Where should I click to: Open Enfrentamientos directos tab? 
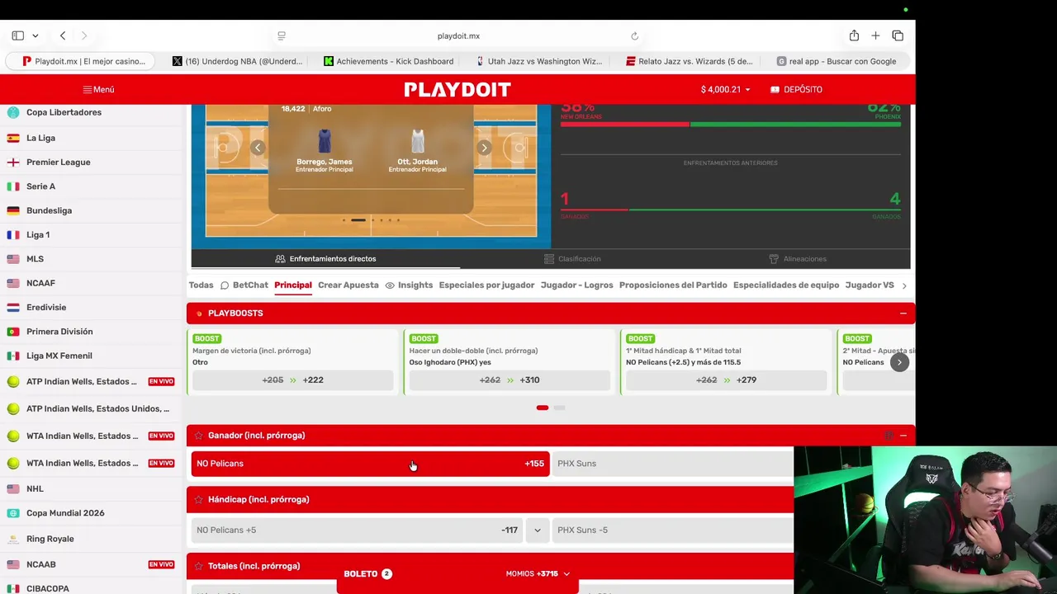(x=325, y=259)
